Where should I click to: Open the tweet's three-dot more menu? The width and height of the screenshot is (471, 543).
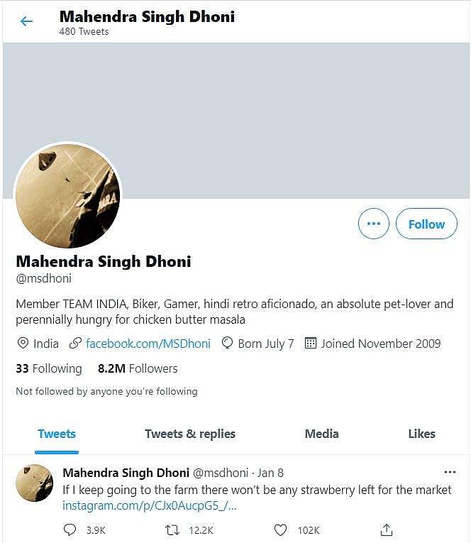pyautogui.click(x=450, y=472)
